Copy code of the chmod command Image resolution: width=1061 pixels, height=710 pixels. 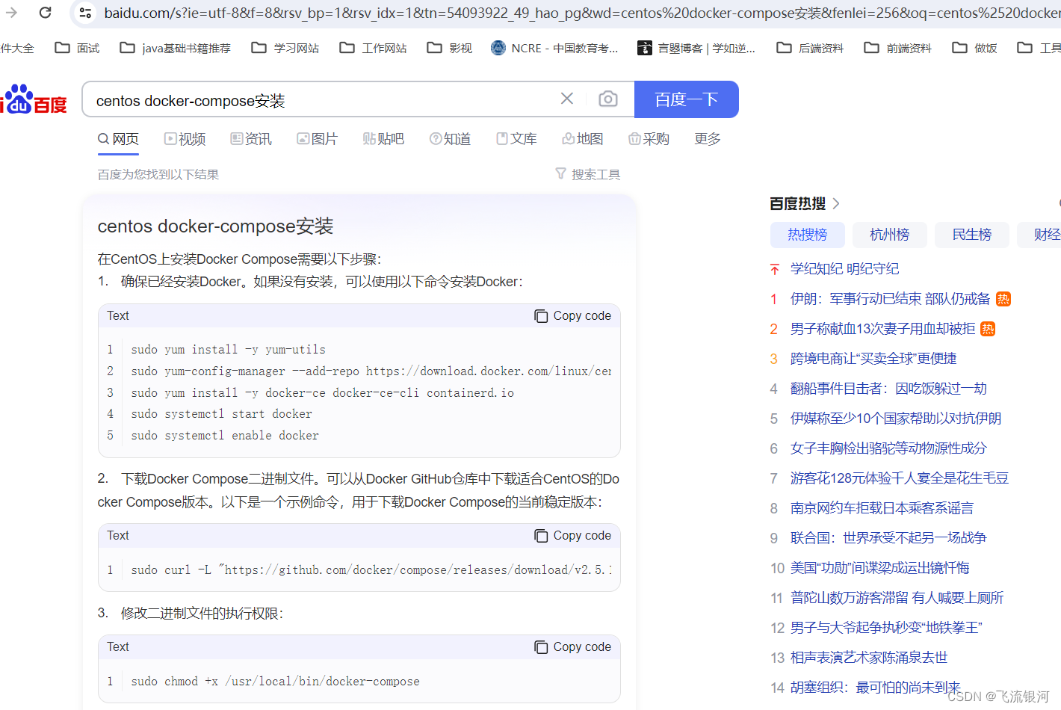pos(573,647)
